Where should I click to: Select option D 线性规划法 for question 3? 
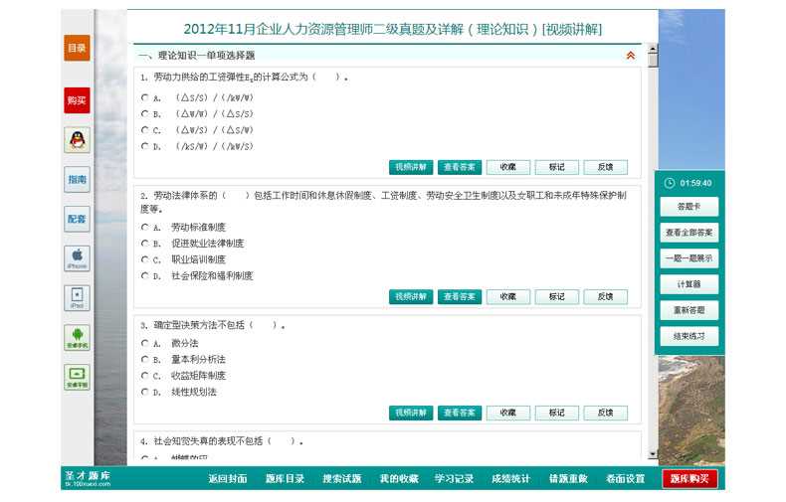[x=144, y=392]
